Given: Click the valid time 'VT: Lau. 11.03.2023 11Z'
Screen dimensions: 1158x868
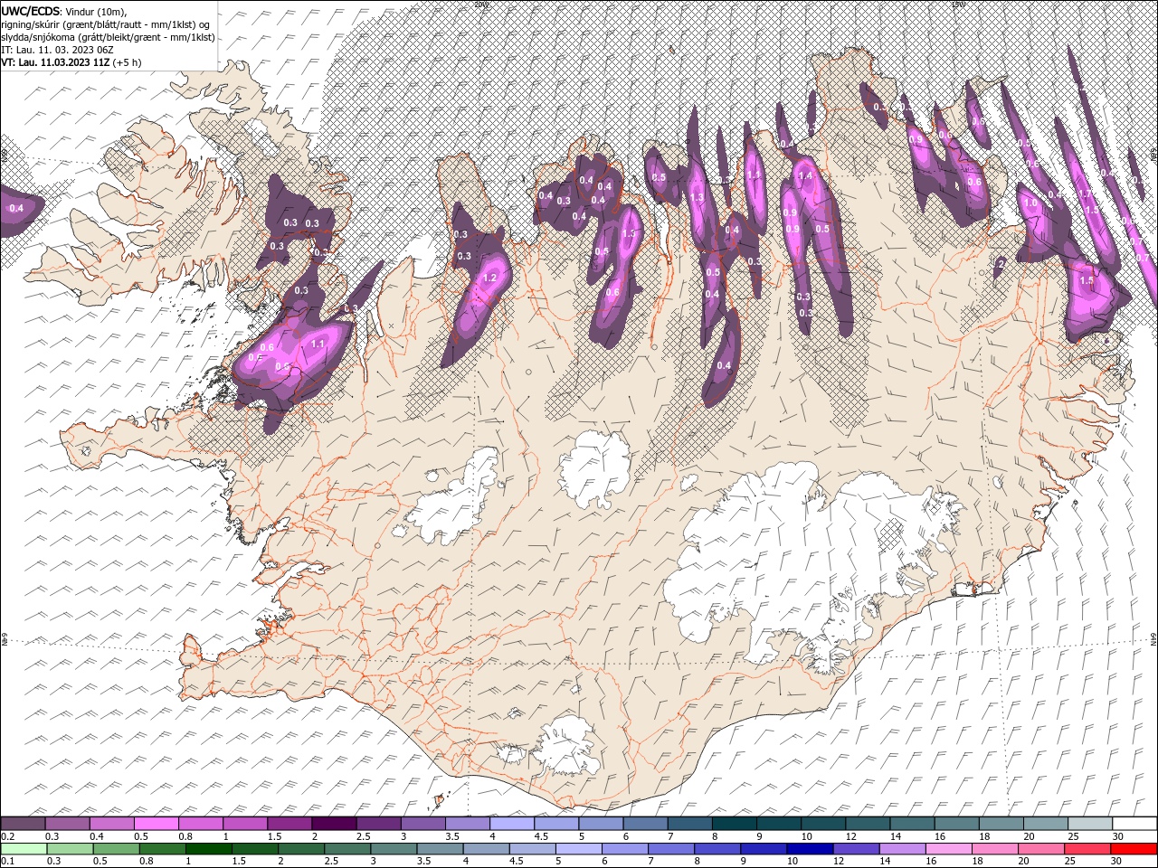Looking at the screenshot, I should tap(54, 62).
